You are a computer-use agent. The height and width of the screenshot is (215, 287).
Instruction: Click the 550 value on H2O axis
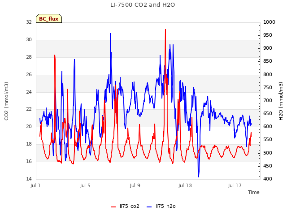(x=268, y=139)
